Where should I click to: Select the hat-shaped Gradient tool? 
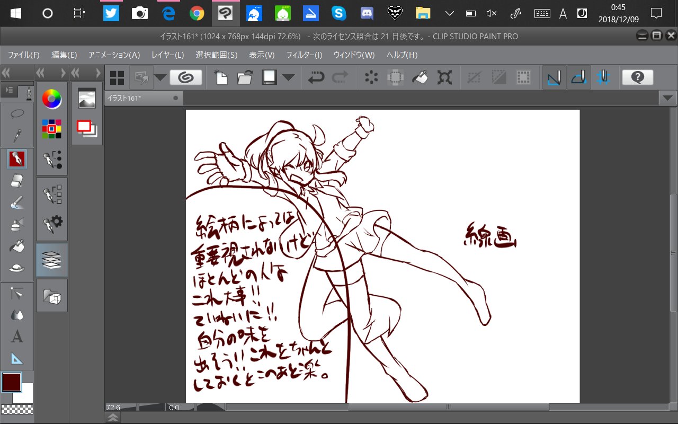pyautogui.click(x=17, y=268)
